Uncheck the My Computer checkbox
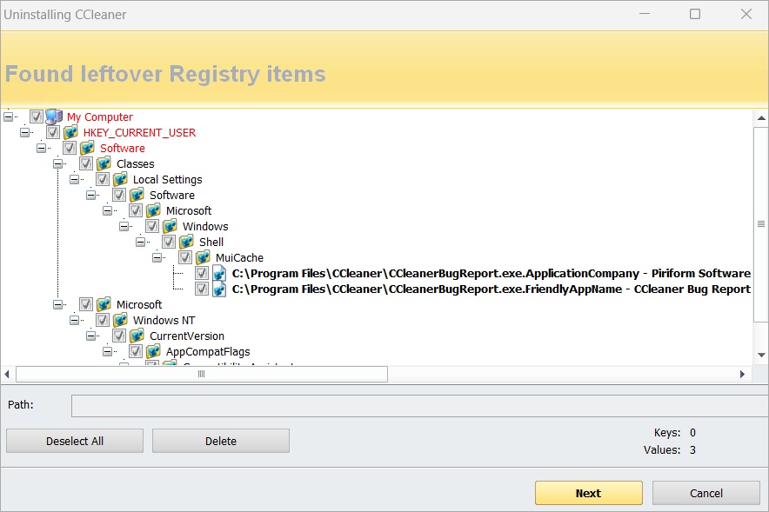 [x=37, y=116]
